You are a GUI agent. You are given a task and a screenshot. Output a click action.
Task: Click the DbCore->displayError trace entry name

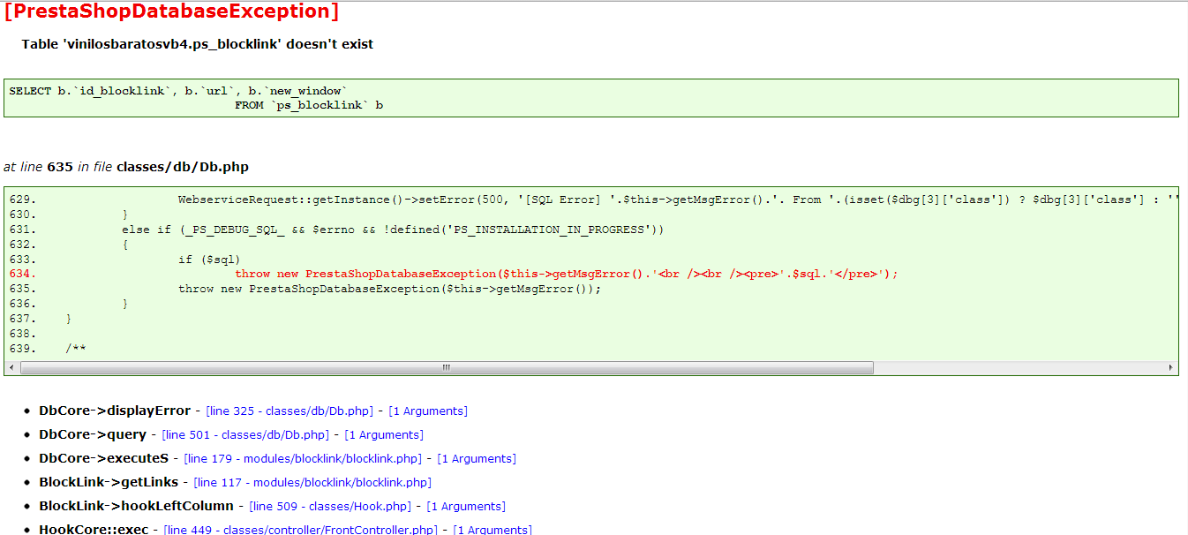tap(115, 411)
